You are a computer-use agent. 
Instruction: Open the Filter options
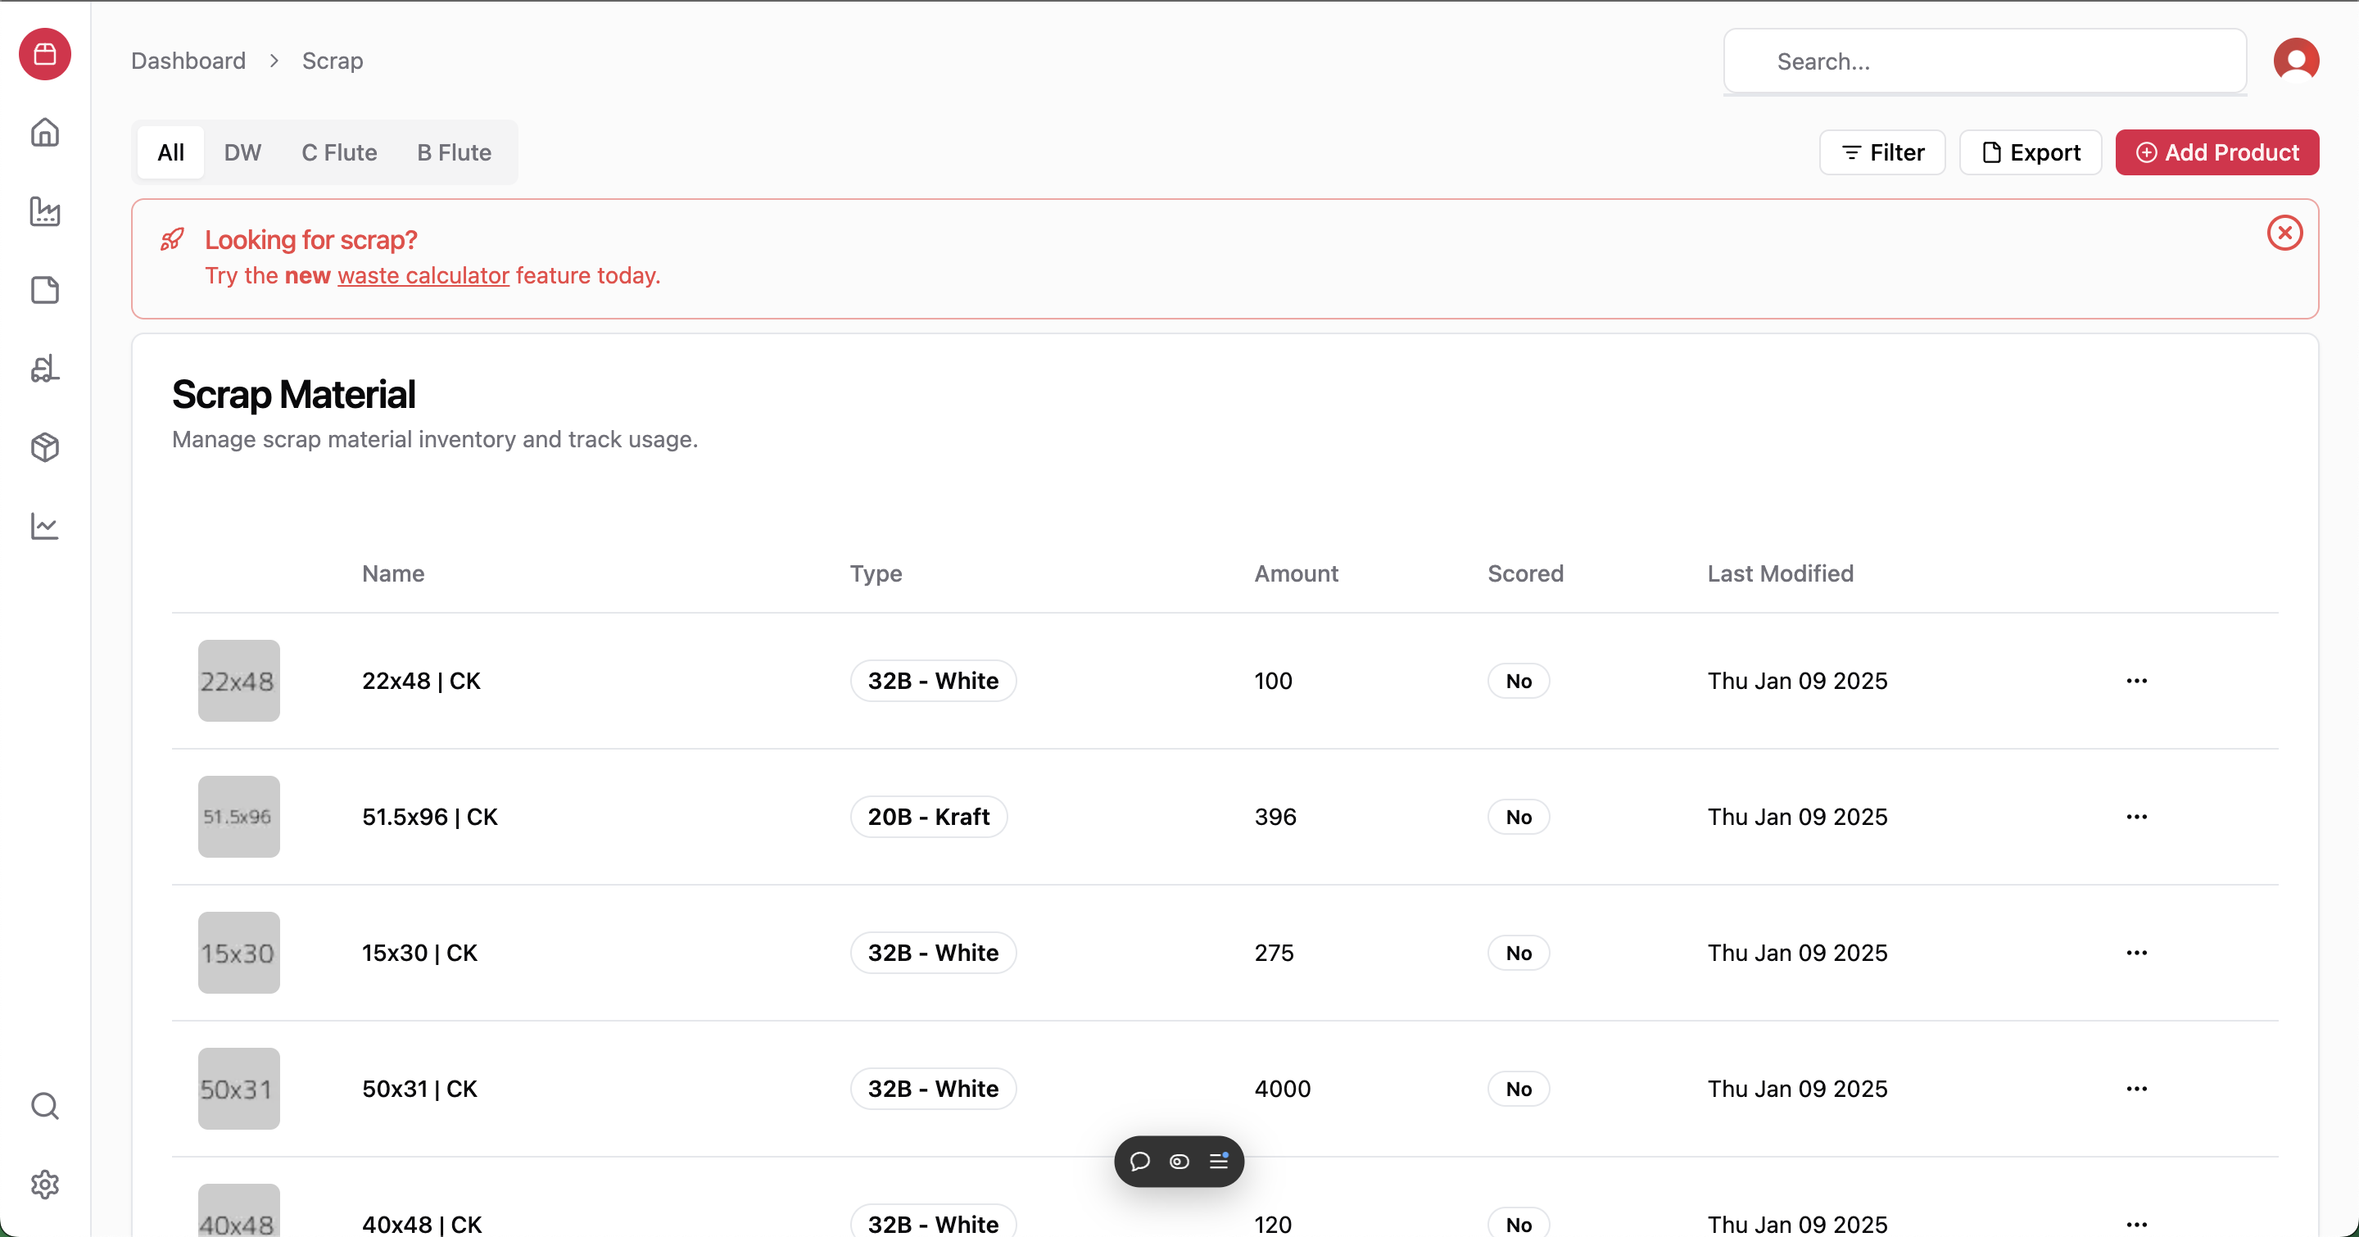coord(1882,152)
